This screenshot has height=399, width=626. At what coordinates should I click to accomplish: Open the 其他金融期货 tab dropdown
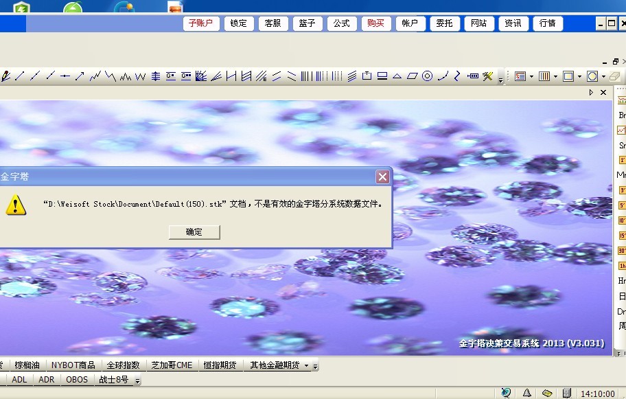pos(306,365)
